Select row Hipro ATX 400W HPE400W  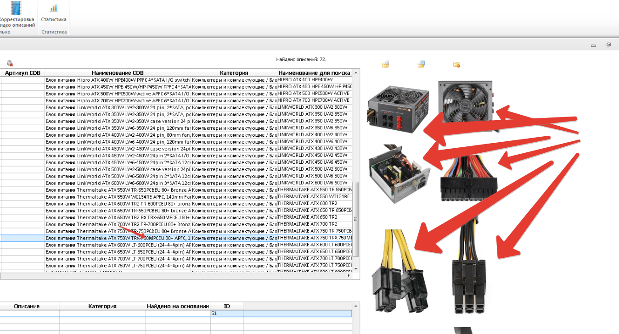[176, 80]
